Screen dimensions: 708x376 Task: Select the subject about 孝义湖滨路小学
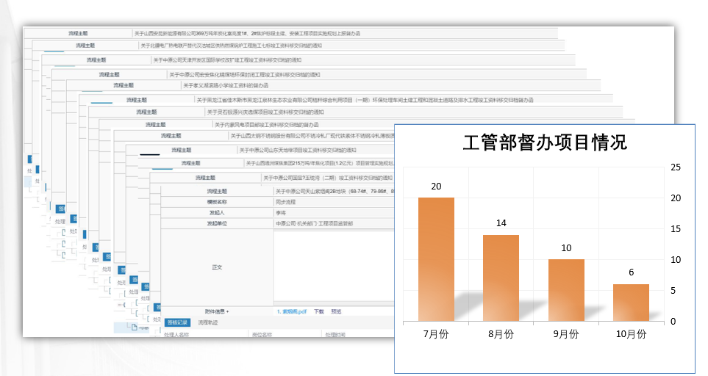tap(226, 85)
